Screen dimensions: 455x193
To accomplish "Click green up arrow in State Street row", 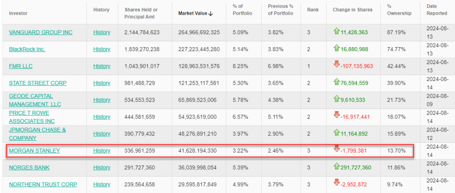I will [x=336, y=82].
